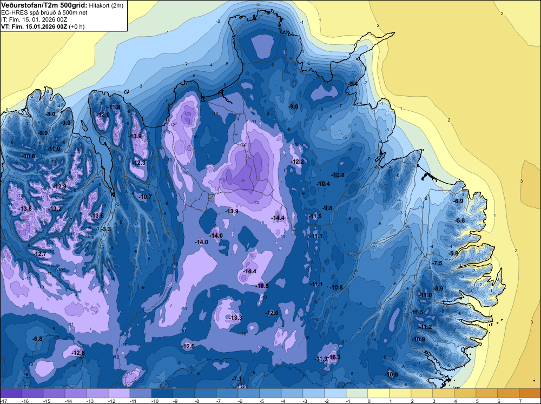The height and width of the screenshot is (404, 541).
Task: Click the -9.0 temperature label
Action: pyautogui.click(x=65, y=123)
